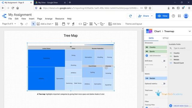Click the redo arrow
Image resolution: width=192 pixels, height=108 pixels.
tap(26, 24)
